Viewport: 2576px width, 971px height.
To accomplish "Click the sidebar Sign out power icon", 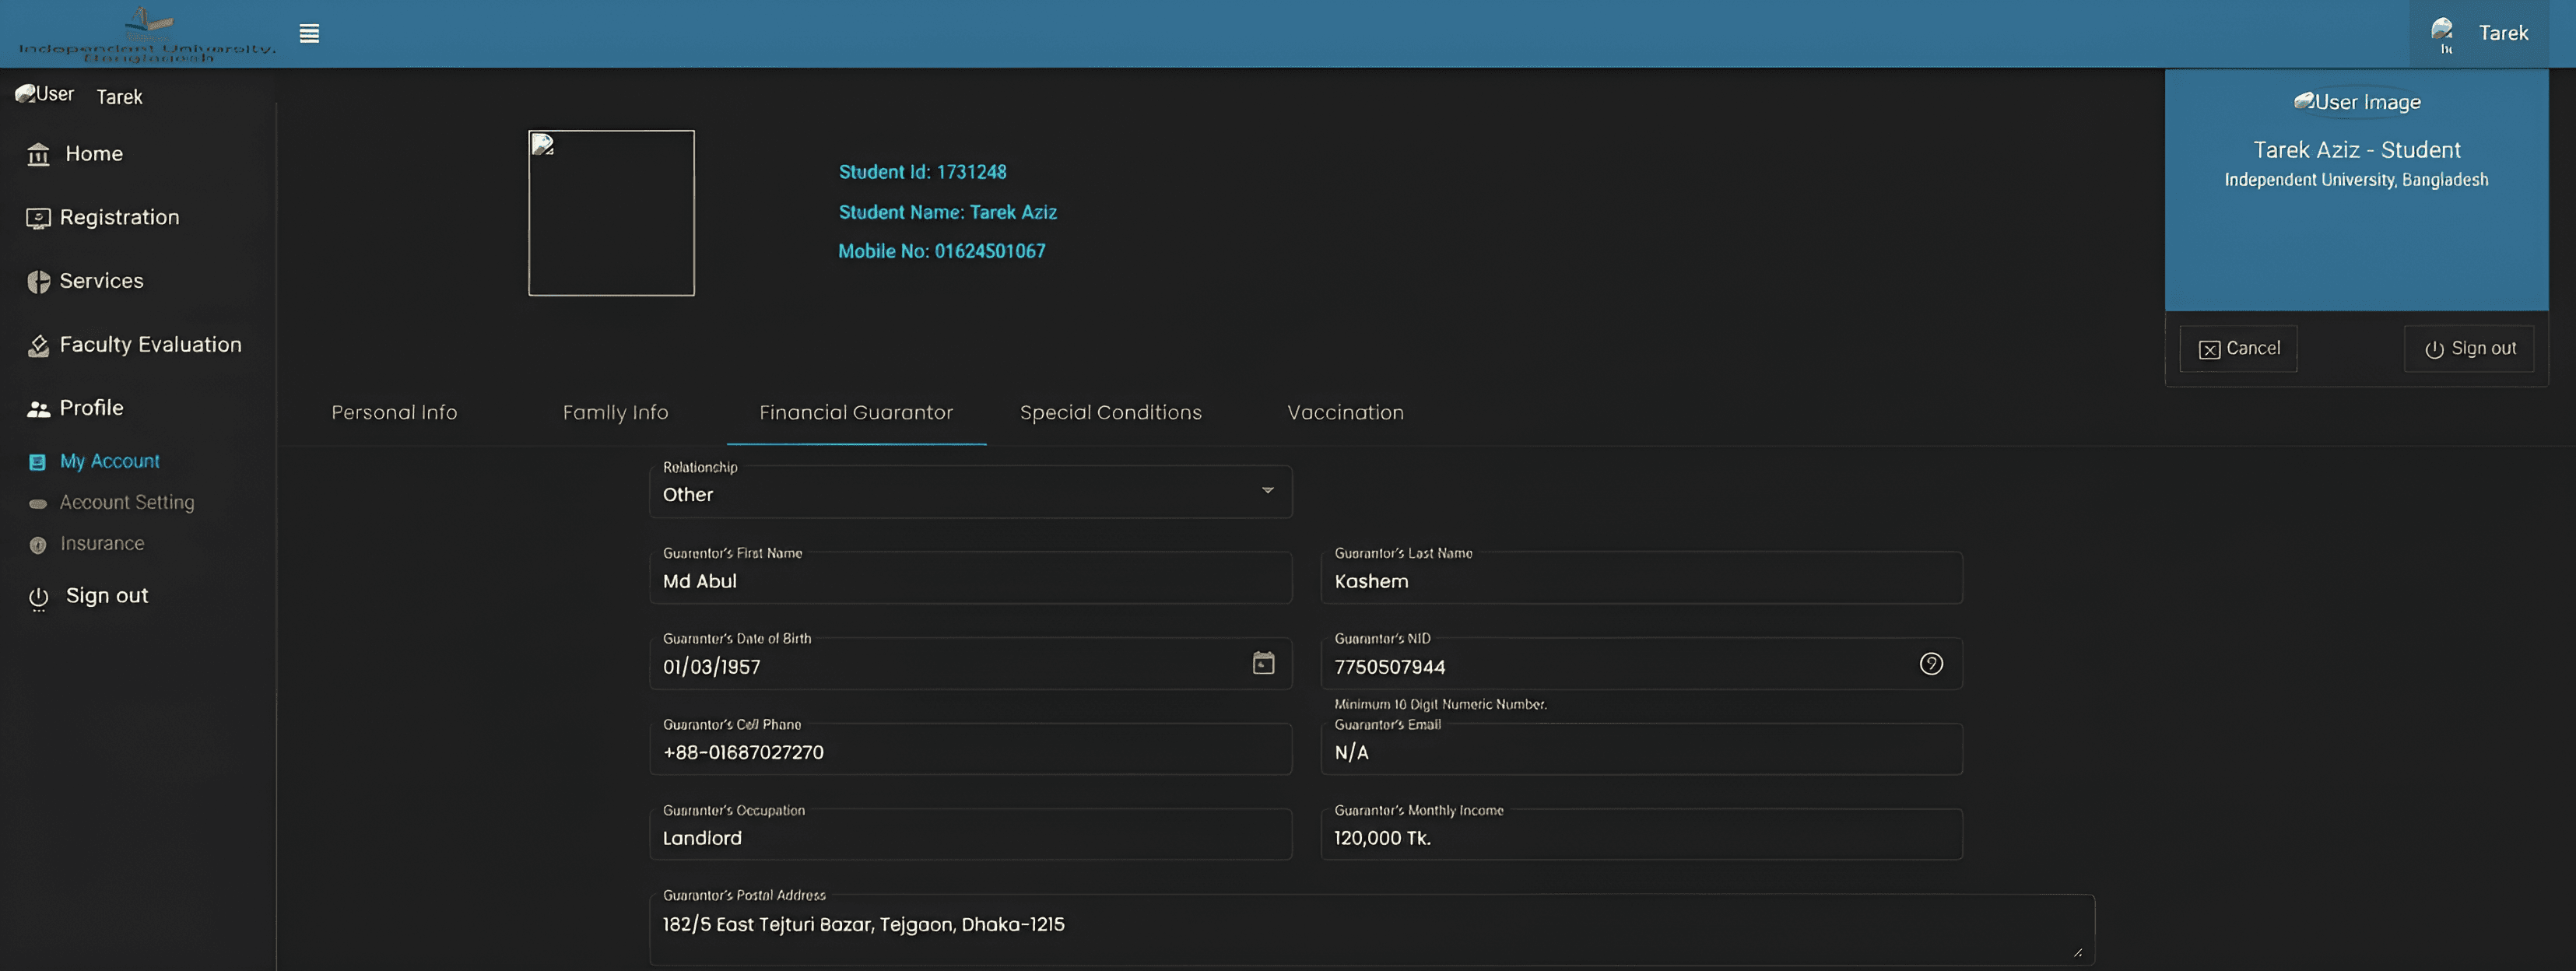I will pyautogui.click(x=38, y=598).
